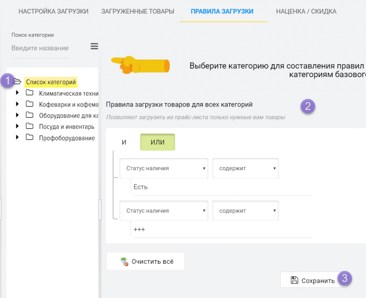Expand the Оборудование category arrow
366x298 pixels.
pyautogui.click(x=17, y=115)
